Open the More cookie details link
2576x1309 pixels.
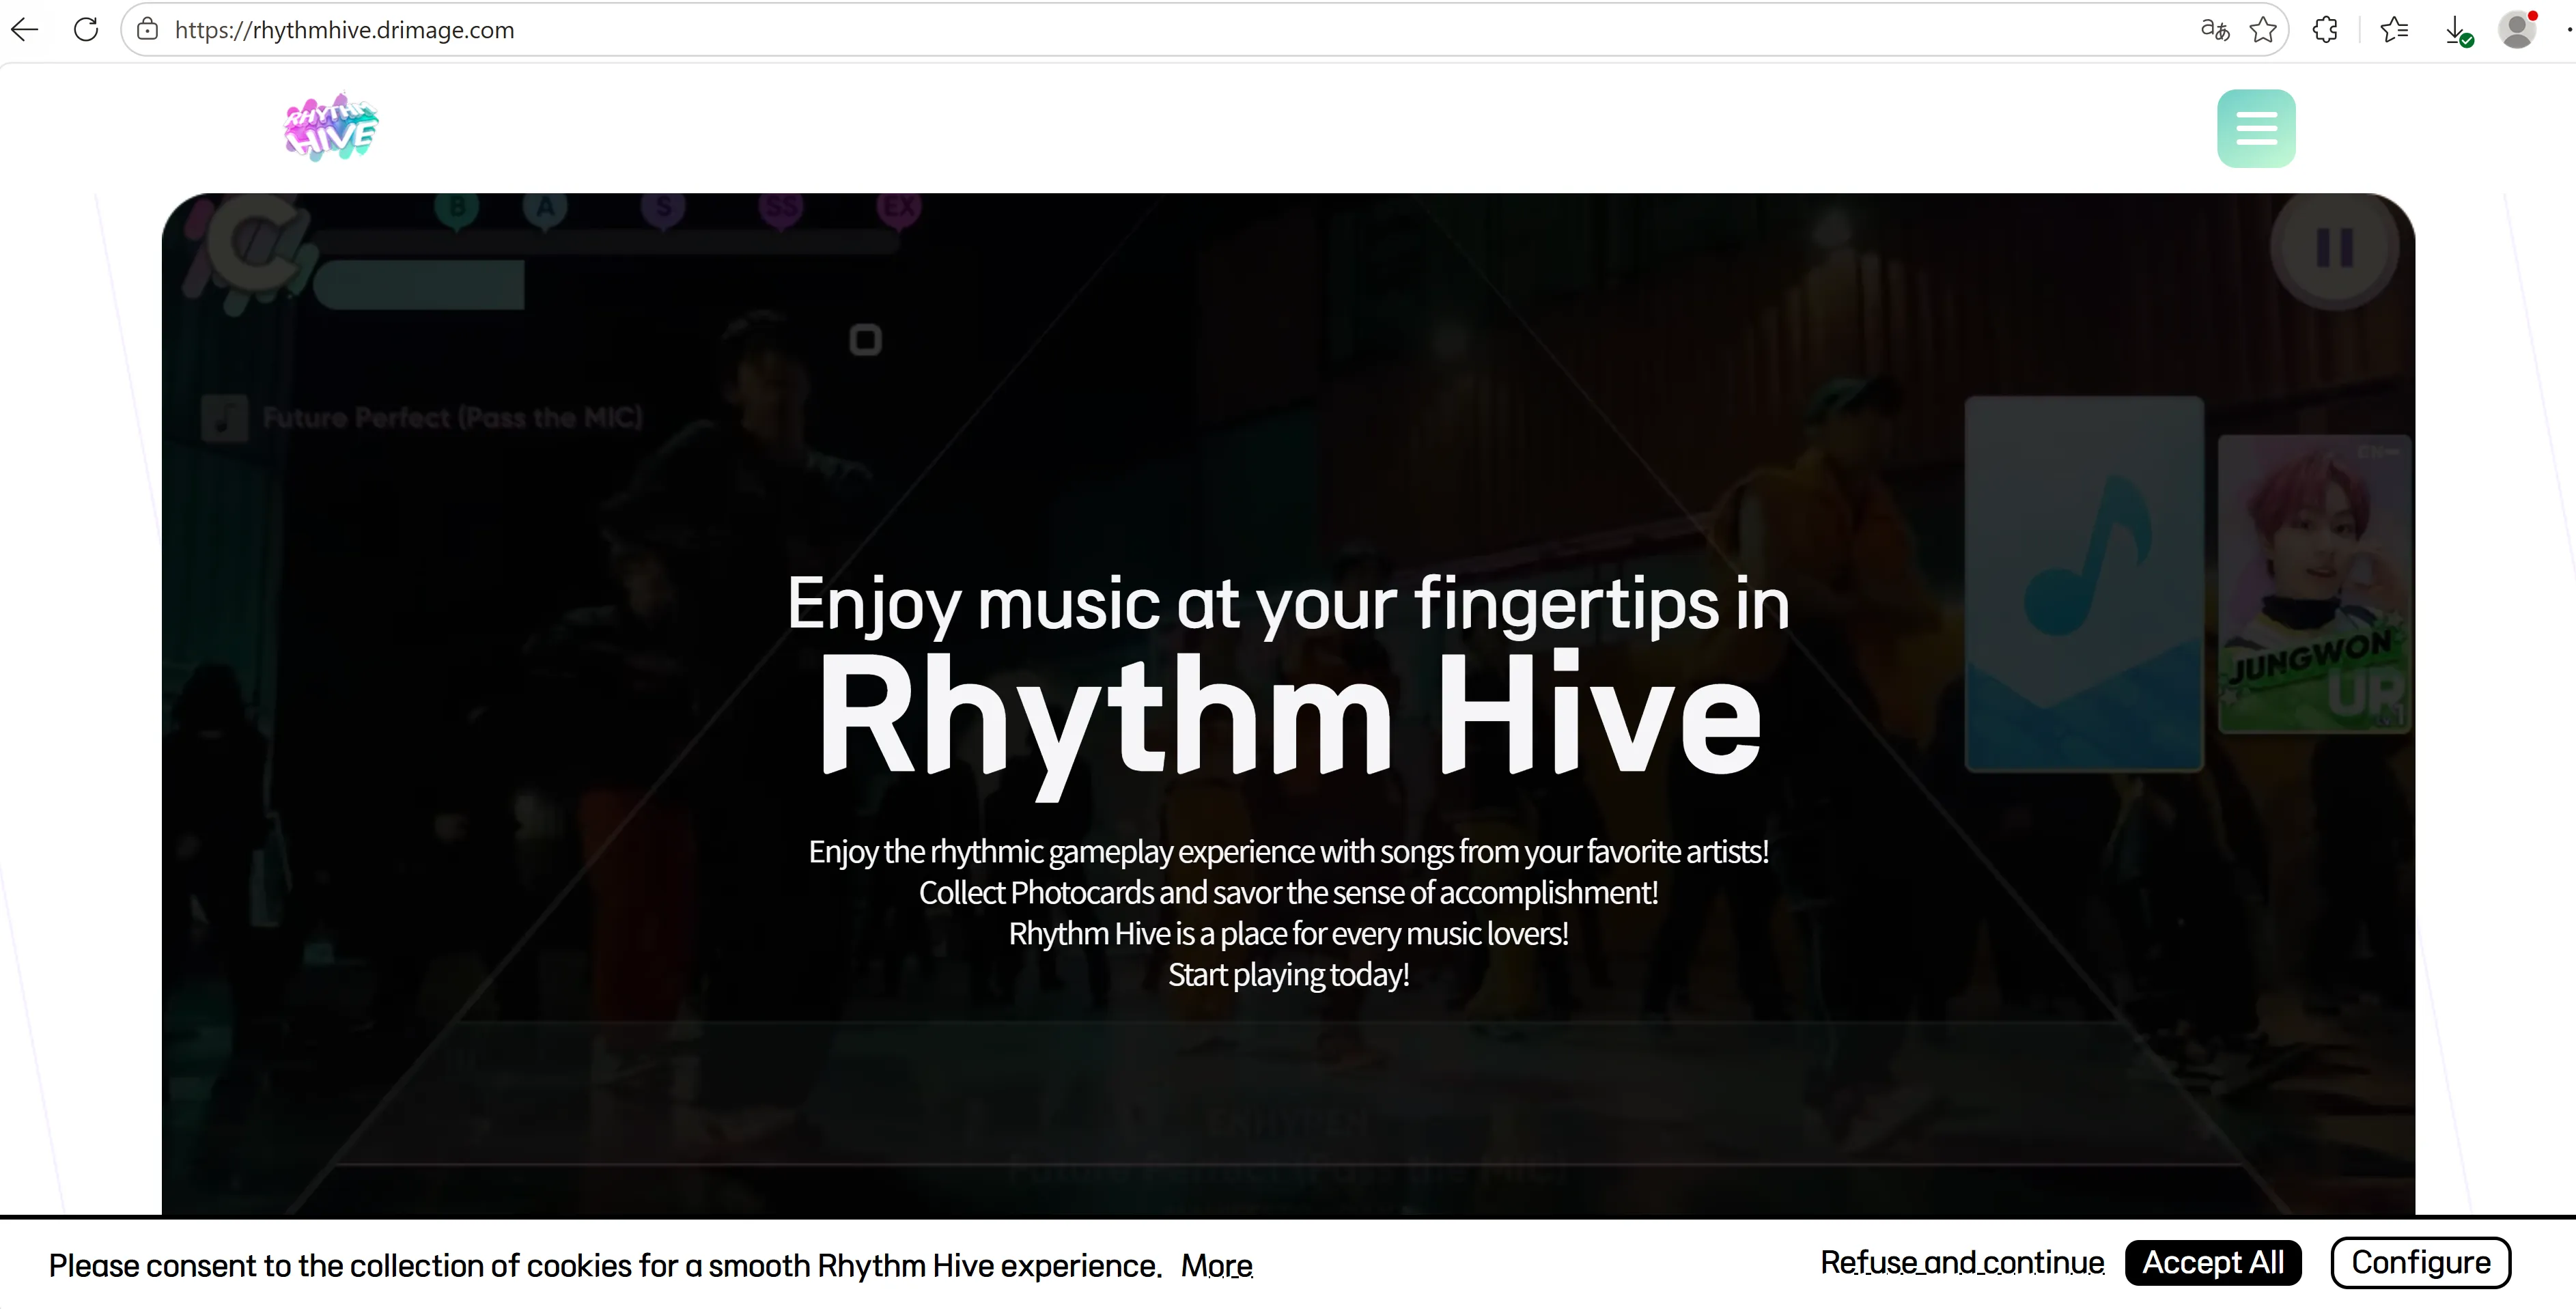1216,1265
